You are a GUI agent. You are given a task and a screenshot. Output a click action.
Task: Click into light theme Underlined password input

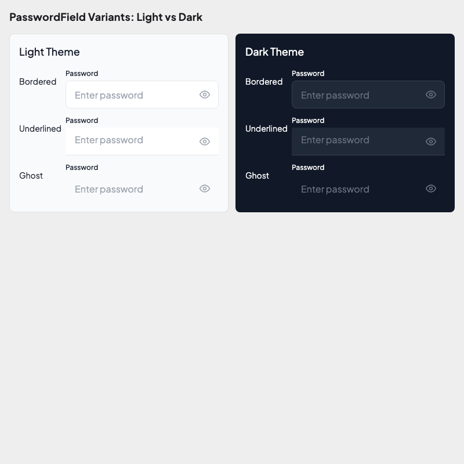(130, 140)
